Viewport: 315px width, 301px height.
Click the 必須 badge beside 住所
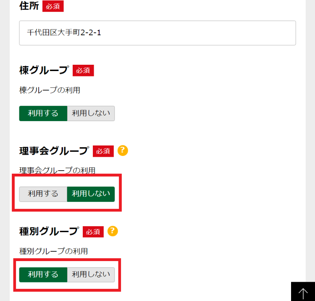coord(53,6)
